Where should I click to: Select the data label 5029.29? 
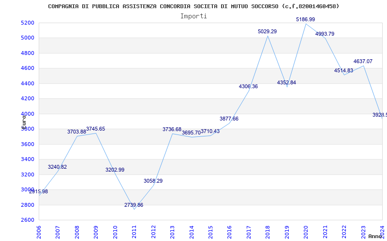268,31
